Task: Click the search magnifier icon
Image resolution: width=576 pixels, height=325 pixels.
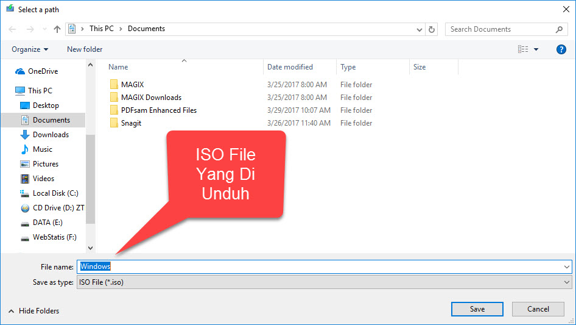Action: click(560, 29)
